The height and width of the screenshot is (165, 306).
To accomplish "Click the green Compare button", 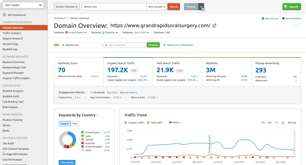I will pos(153,45).
